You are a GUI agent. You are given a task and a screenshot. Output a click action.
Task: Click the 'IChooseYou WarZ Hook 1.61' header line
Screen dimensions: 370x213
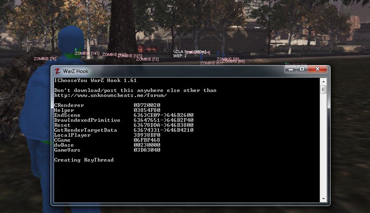(95, 80)
